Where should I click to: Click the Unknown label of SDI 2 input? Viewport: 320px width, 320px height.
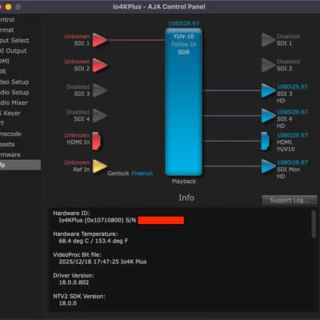click(x=77, y=62)
